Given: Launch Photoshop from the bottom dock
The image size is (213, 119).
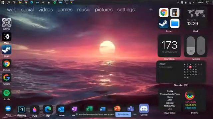Looking at the screenshot, I should [x=21, y=109].
